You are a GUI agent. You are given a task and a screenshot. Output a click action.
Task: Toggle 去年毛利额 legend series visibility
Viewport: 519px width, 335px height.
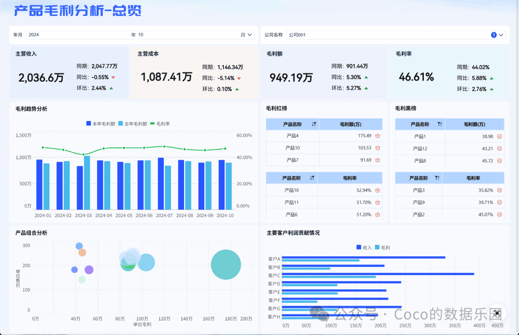click(x=133, y=124)
